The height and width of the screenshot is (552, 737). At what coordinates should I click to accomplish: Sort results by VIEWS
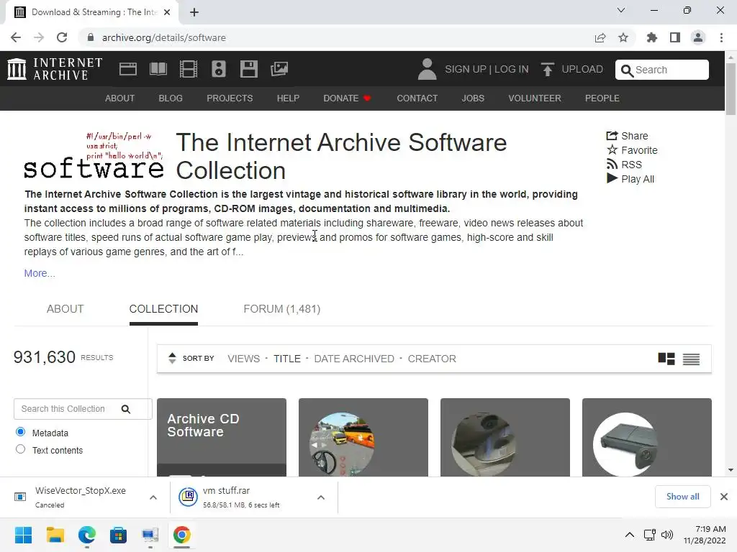[x=243, y=359]
